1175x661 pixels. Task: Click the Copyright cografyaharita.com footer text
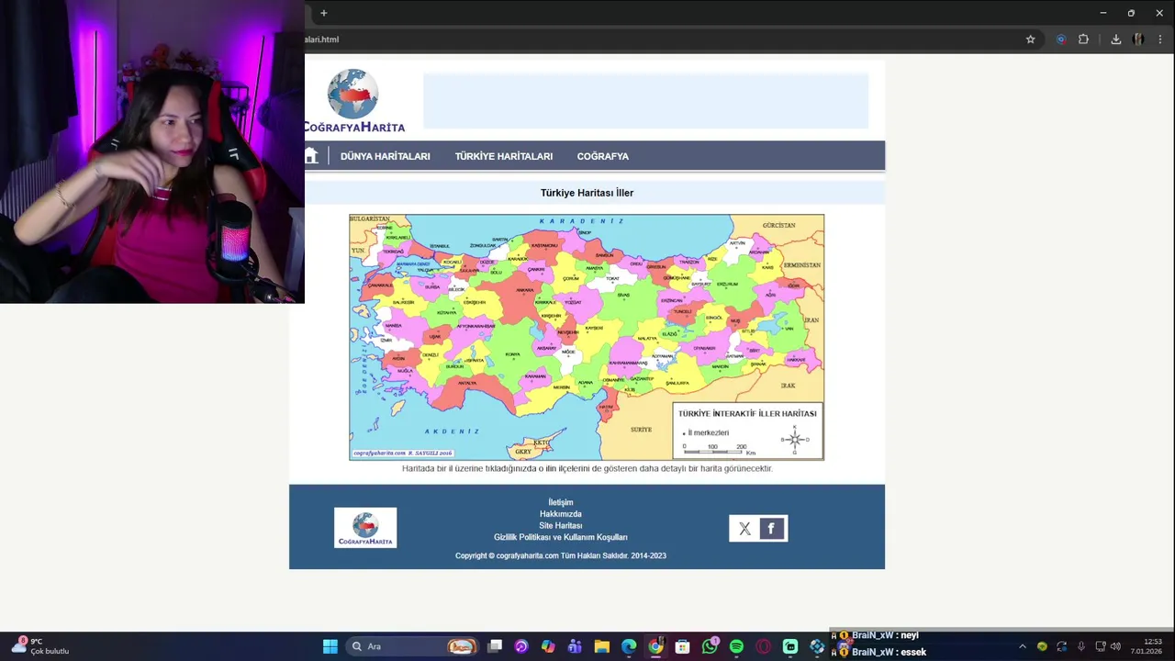tap(561, 555)
